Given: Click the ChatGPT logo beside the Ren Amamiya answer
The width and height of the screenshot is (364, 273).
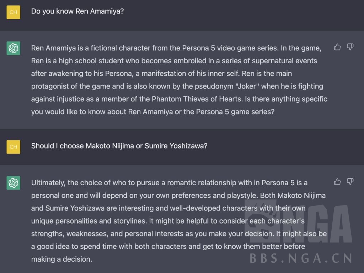Looking at the screenshot, I should point(14,48).
